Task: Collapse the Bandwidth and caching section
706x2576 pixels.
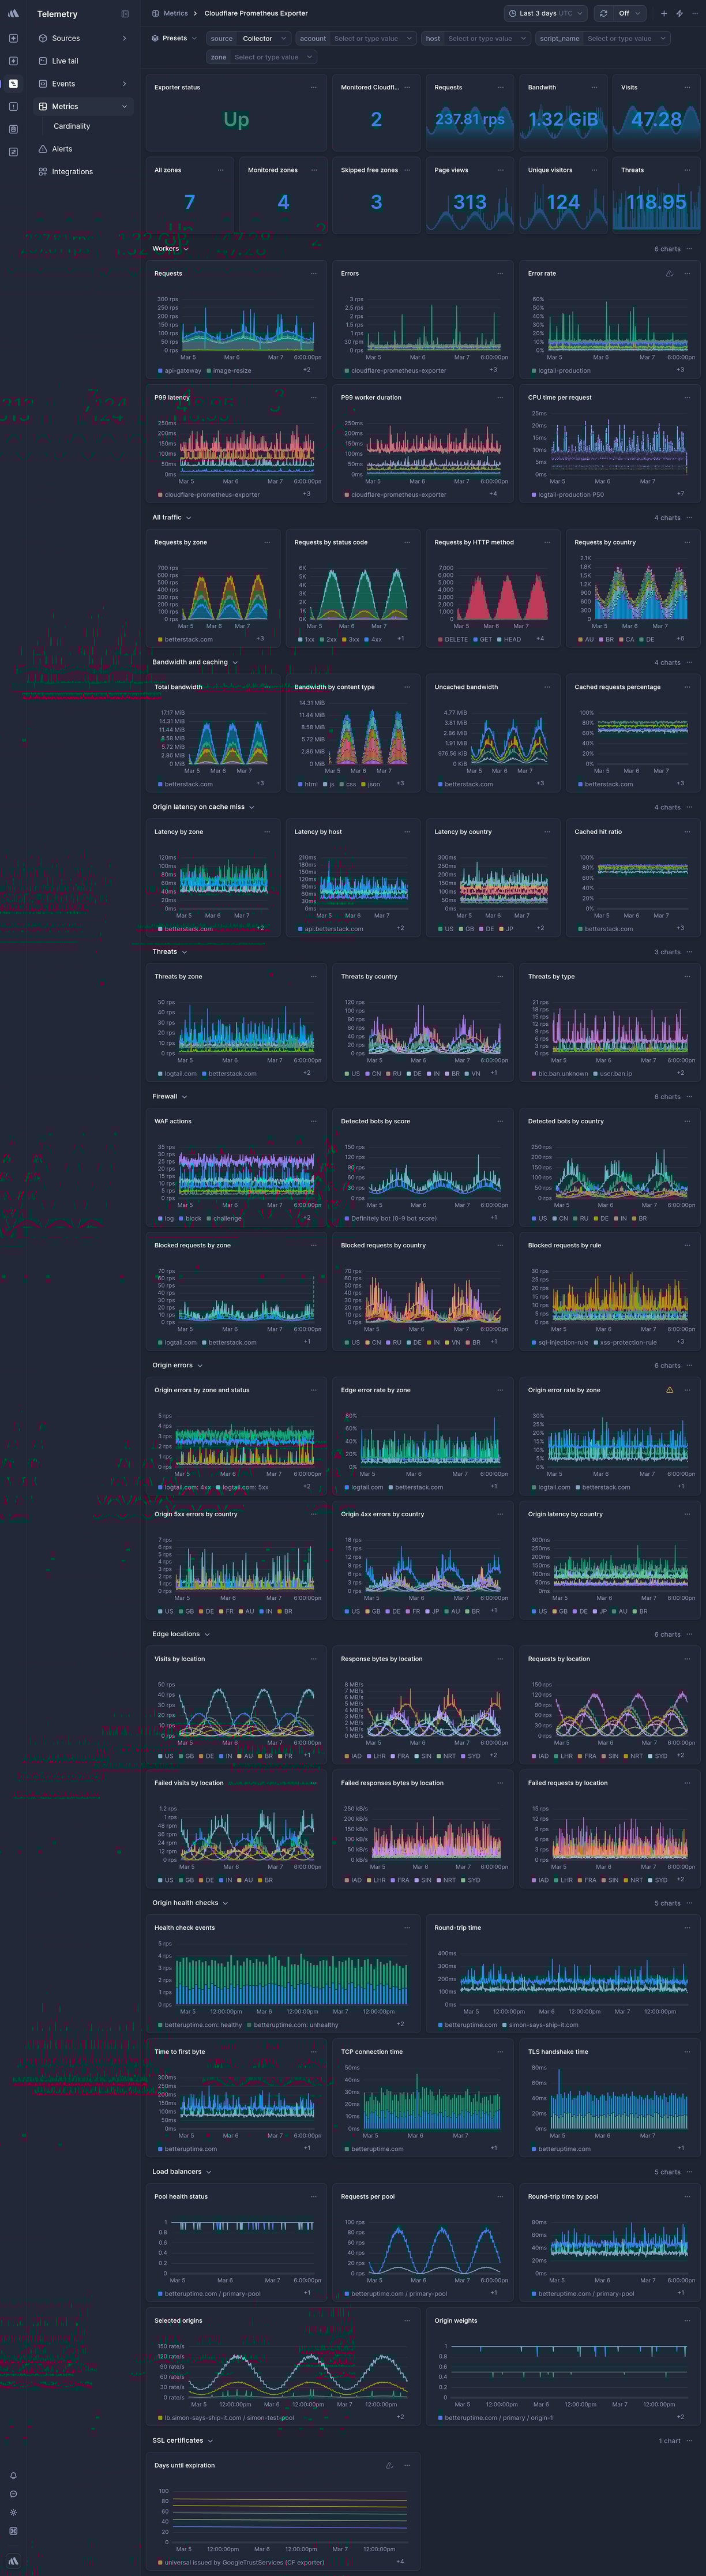Action: [195, 662]
